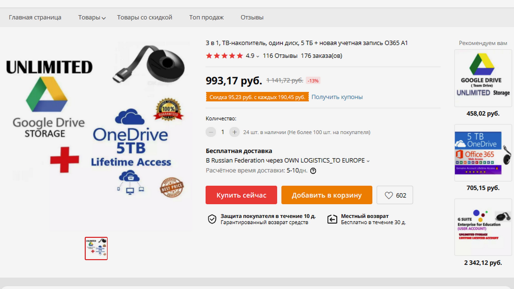Expand the OWN LOGISTICS shipping options
Image resolution: width=514 pixels, height=289 pixels.
click(368, 161)
